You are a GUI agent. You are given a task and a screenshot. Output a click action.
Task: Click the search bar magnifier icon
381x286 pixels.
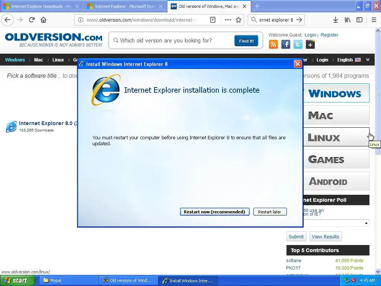(x=254, y=20)
